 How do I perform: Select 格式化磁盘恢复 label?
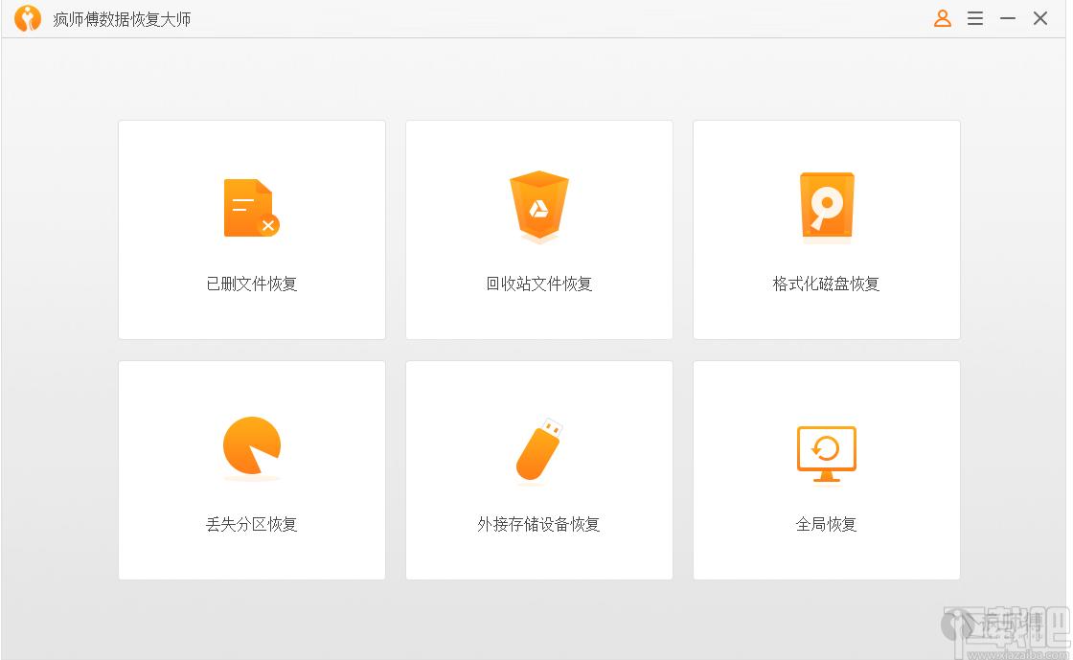[826, 284]
